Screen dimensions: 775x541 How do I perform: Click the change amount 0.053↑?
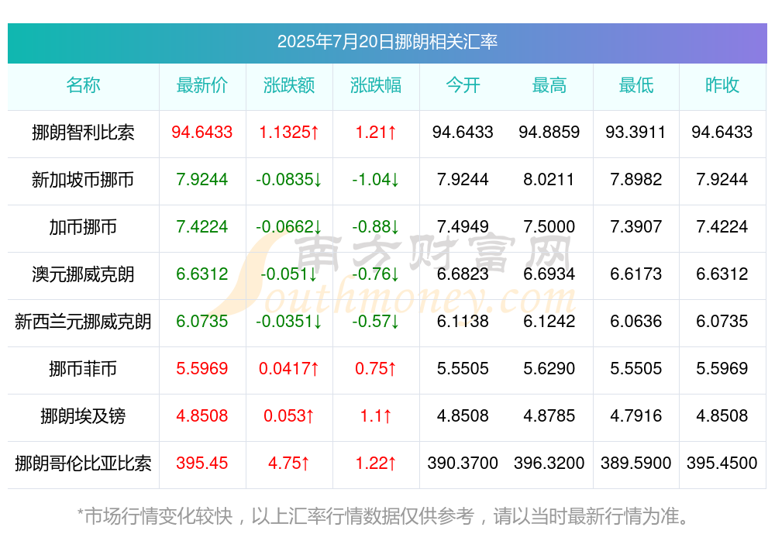289,416
